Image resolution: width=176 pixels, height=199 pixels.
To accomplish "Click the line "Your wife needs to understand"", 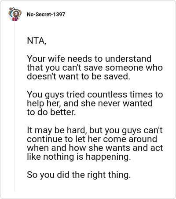I will [x=89, y=59].
